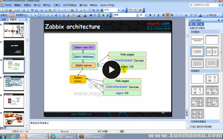Open the font name dropdown
Screen dimensions: 223x139
click(x=137, y=15)
